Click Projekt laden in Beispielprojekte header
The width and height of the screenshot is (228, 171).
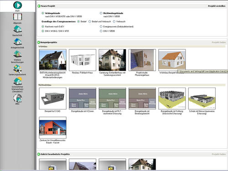(219, 42)
